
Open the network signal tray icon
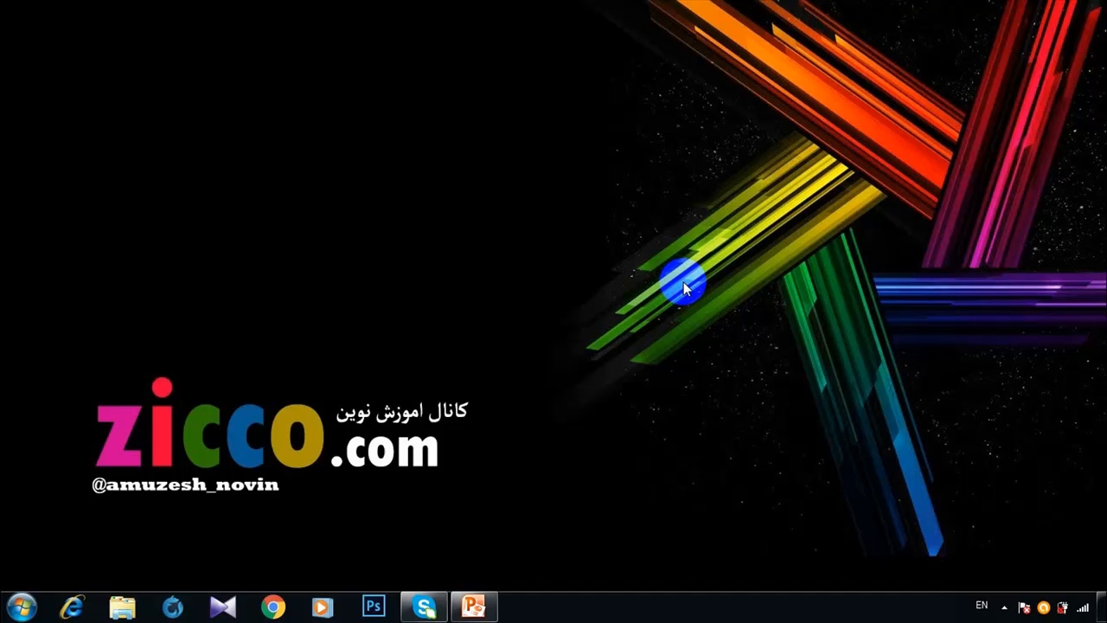[x=1082, y=607]
